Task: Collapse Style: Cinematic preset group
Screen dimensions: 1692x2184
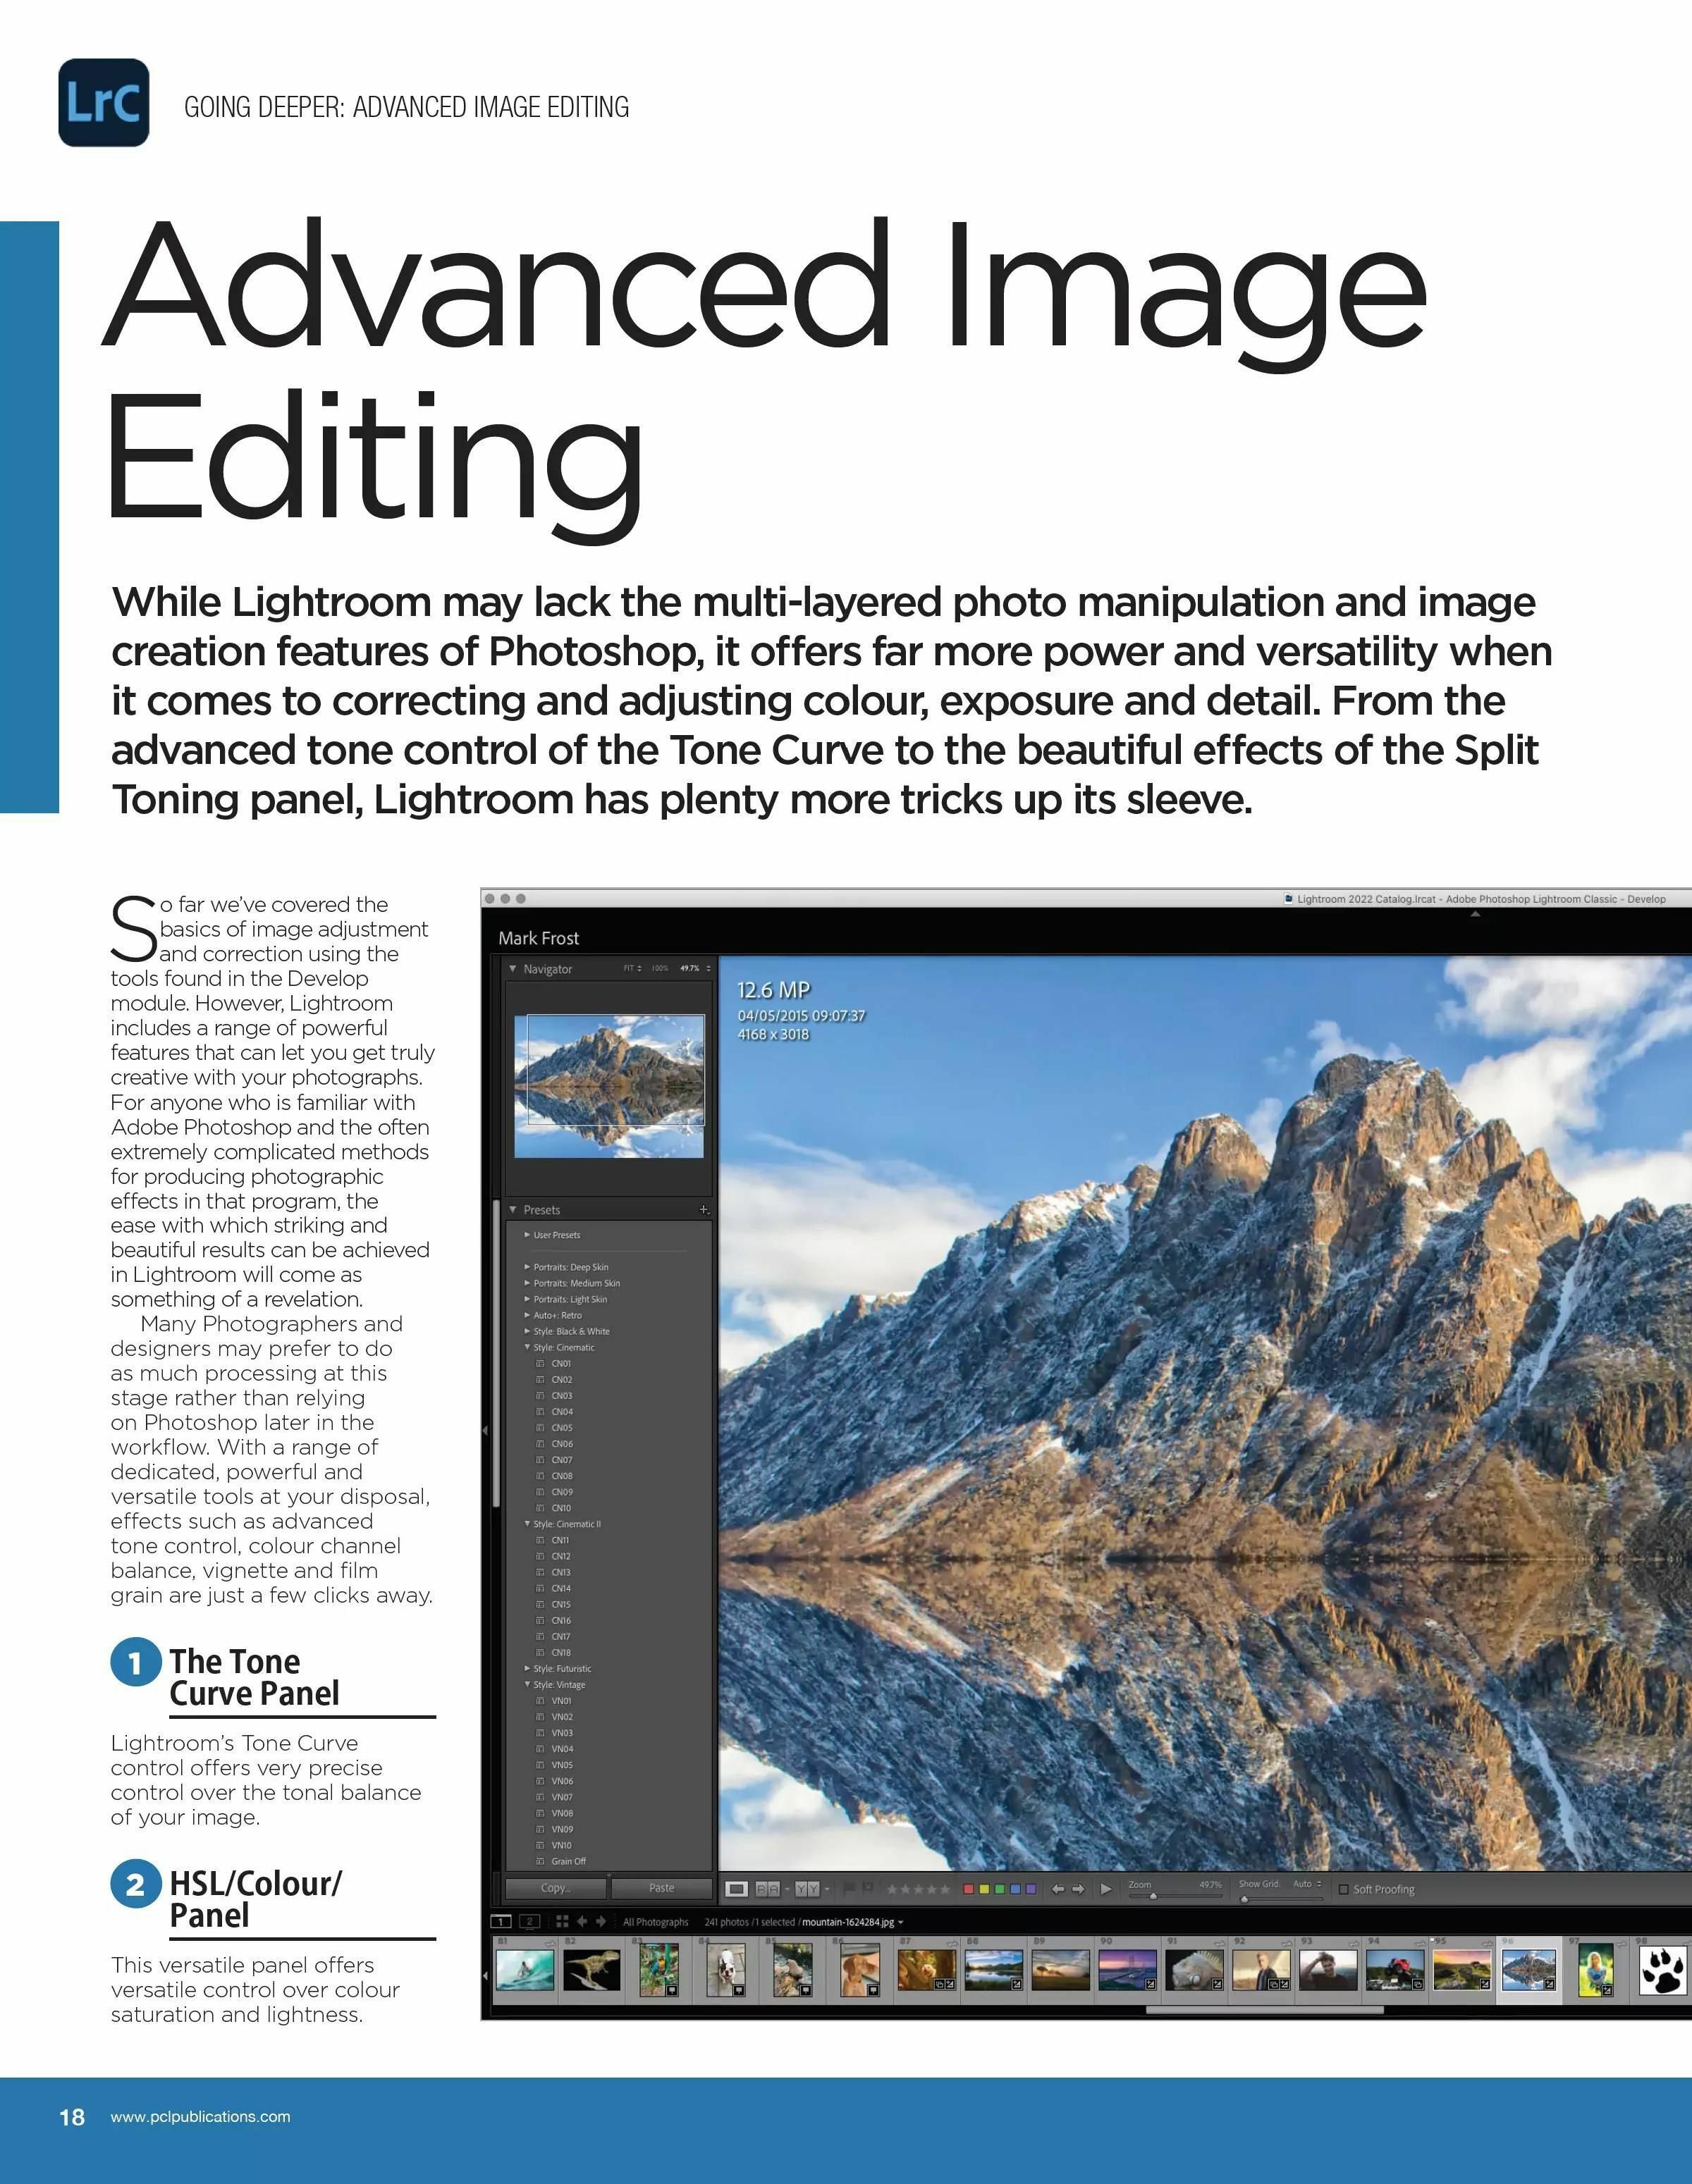Action: pos(527,1347)
